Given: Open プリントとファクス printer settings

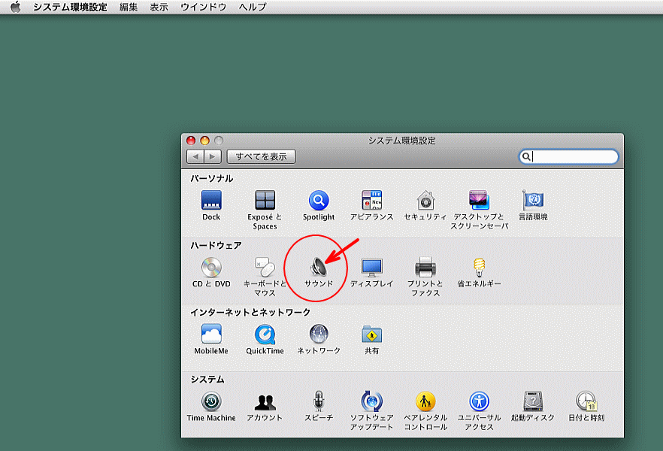Looking at the screenshot, I should (425, 268).
